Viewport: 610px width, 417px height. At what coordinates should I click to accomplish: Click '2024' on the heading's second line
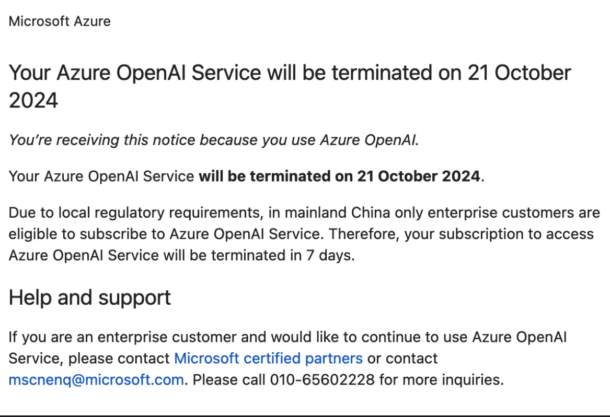33,101
